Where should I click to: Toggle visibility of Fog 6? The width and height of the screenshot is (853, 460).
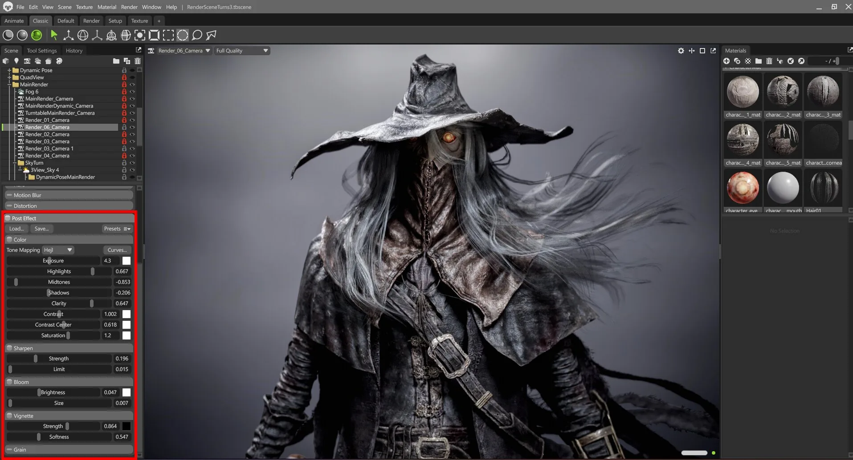point(132,92)
